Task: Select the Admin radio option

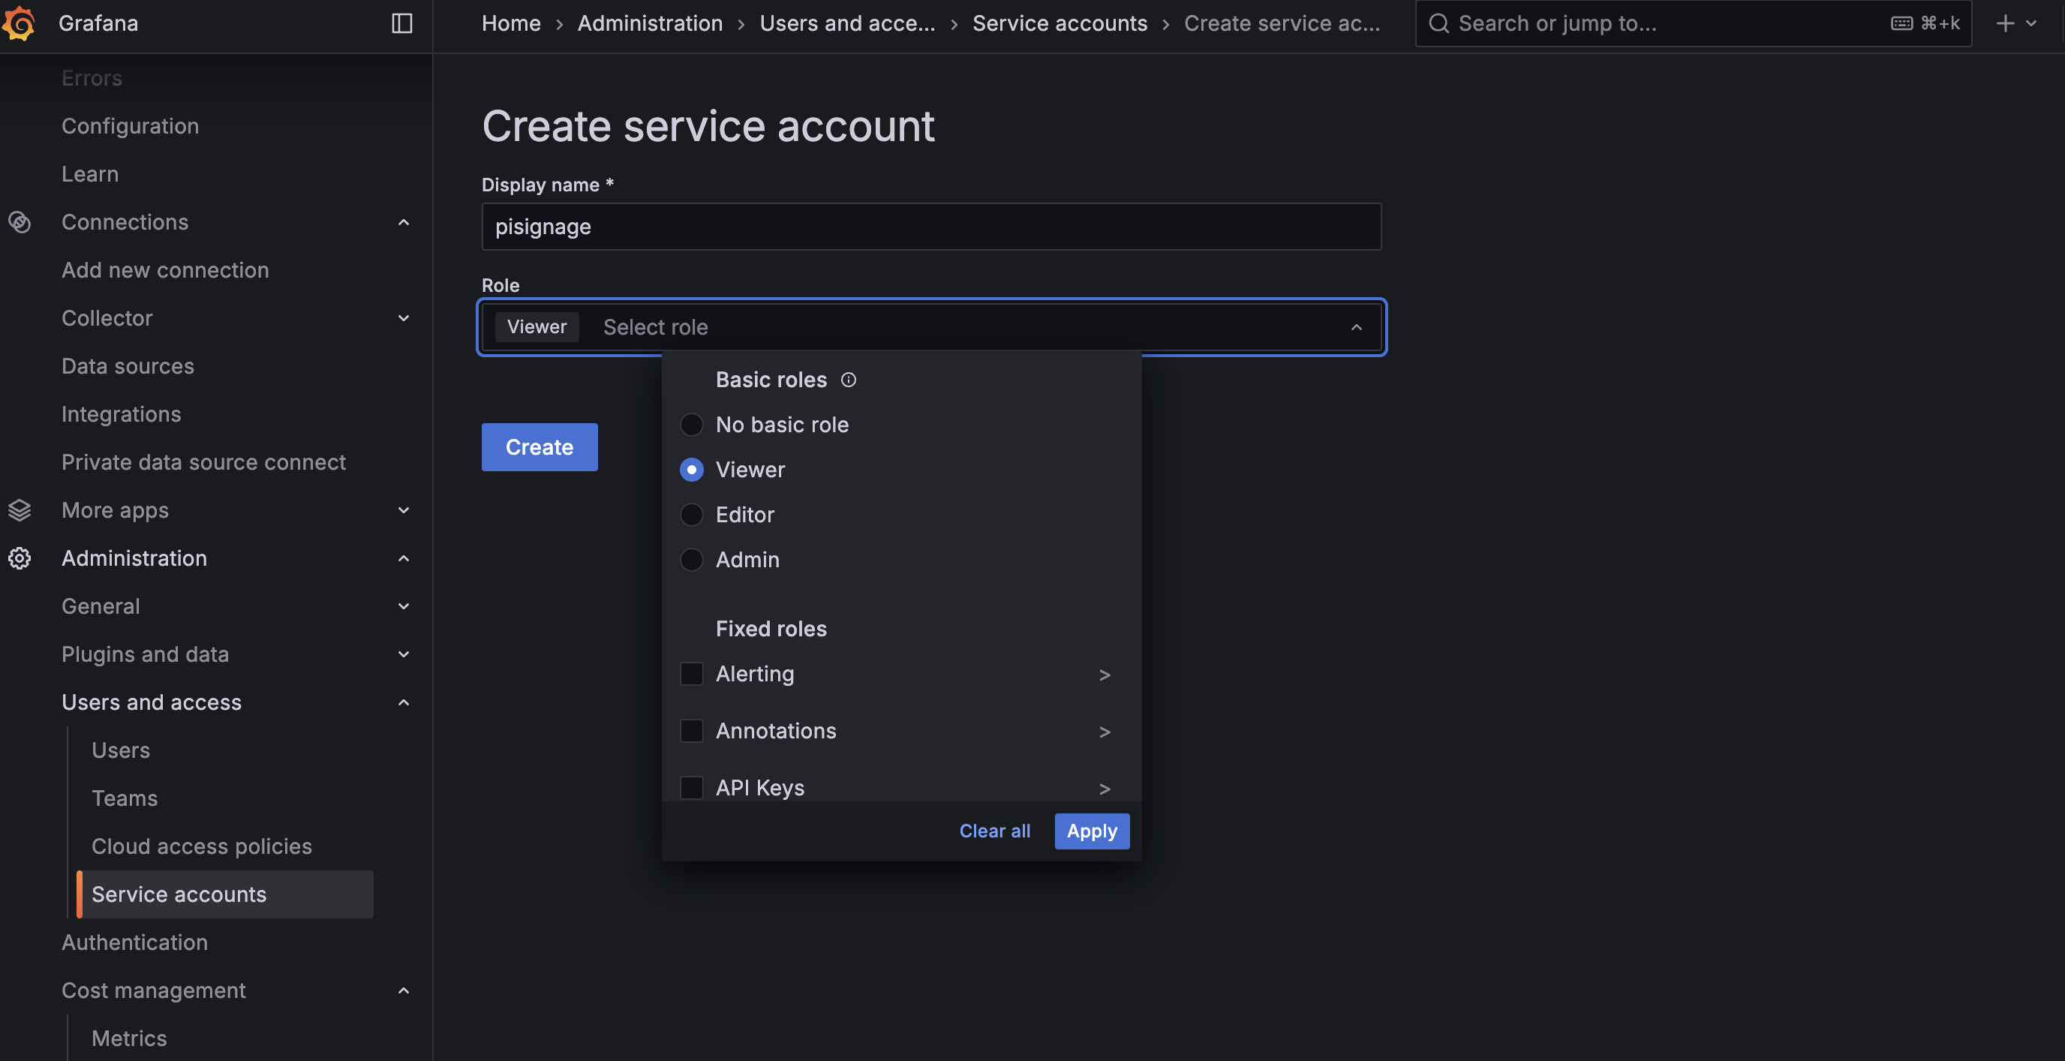Action: pyautogui.click(x=691, y=559)
